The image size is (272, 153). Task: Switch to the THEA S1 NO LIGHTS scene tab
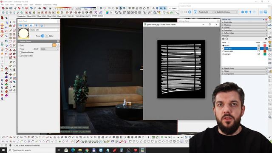pos(83,16)
